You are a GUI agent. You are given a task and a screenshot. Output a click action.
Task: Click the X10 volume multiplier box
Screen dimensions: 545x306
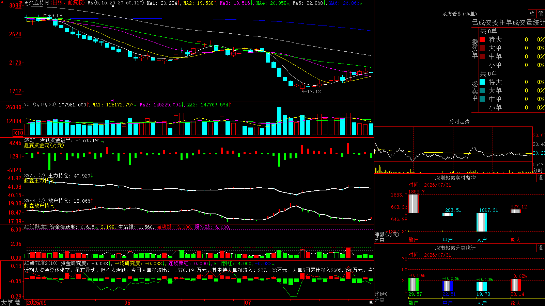point(18,133)
